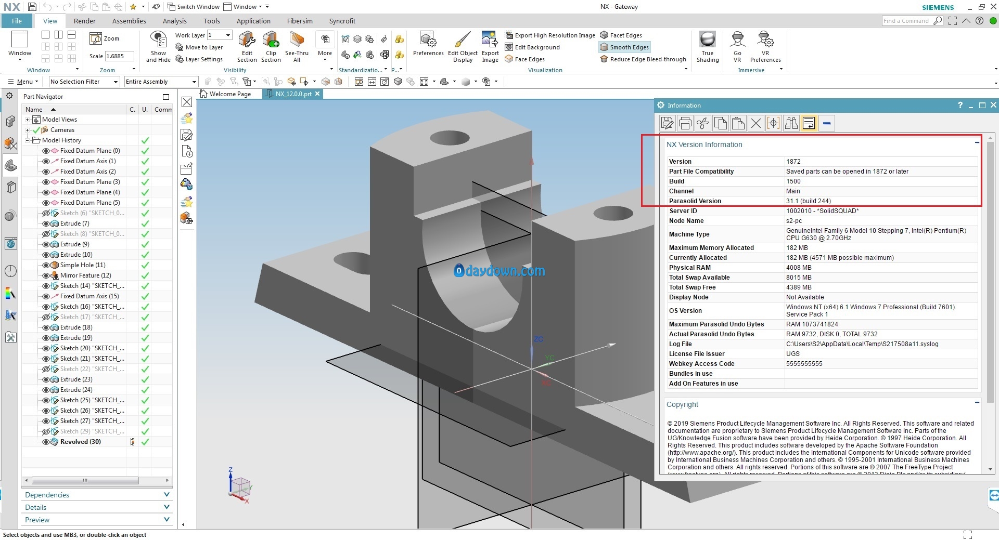This screenshot has height=540, width=999.
Task: Toggle Reduce Edge Bleed-through
Action: [x=643, y=59]
